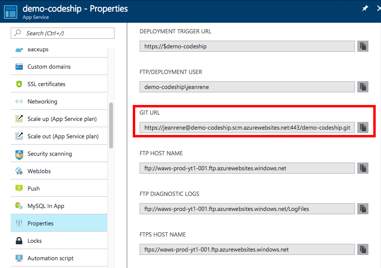Click the WebJobs gear icon
This screenshot has height=268, width=381.
[x=19, y=171]
